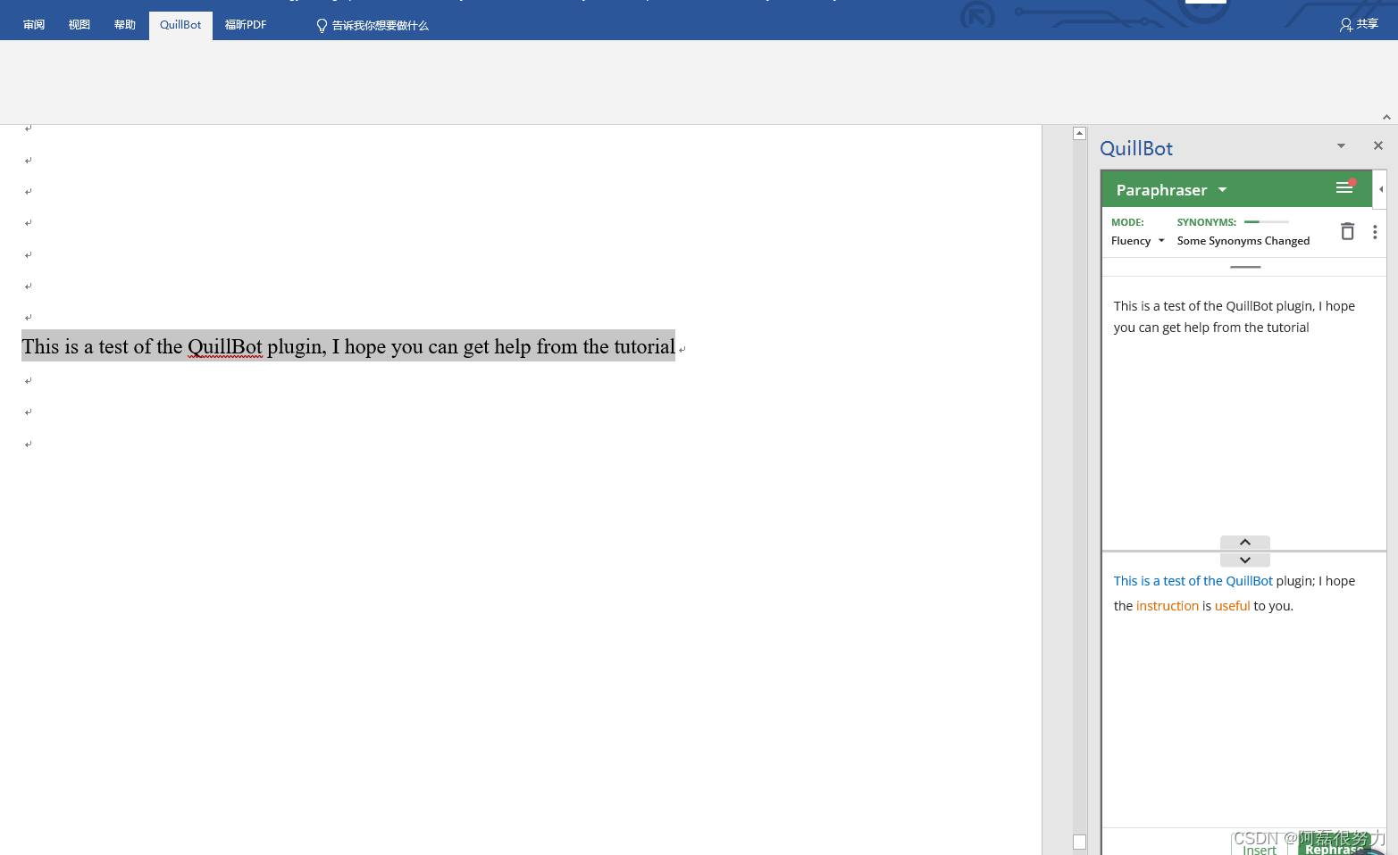Open QuillBot task pane options dropdown arrow
Screen dimensions: 1398x855
[x=1341, y=145]
